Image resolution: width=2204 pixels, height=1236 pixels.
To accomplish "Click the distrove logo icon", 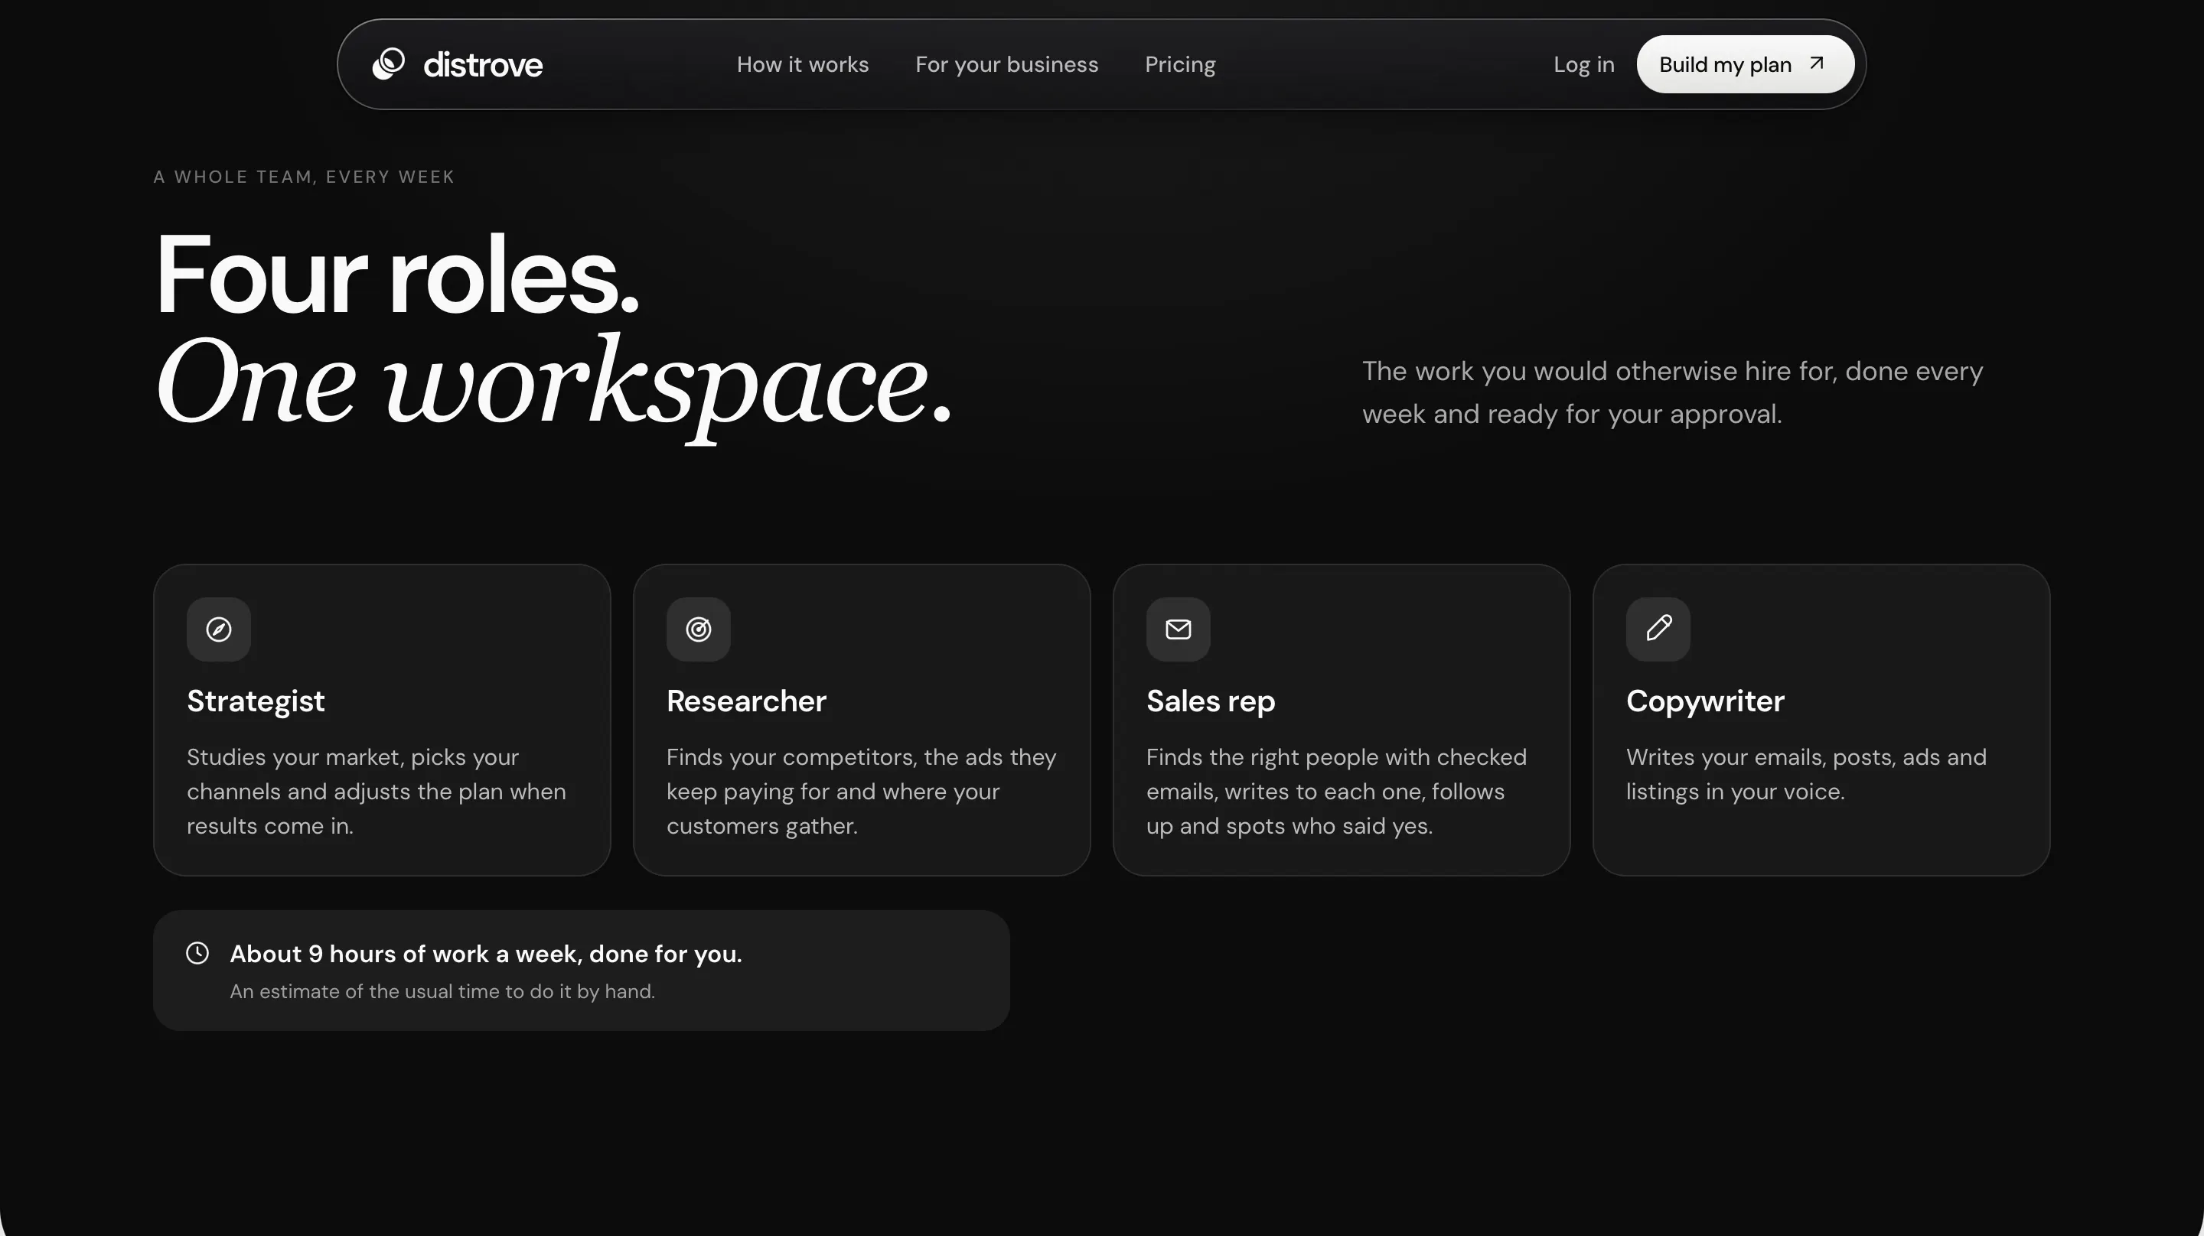I will (389, 64).
